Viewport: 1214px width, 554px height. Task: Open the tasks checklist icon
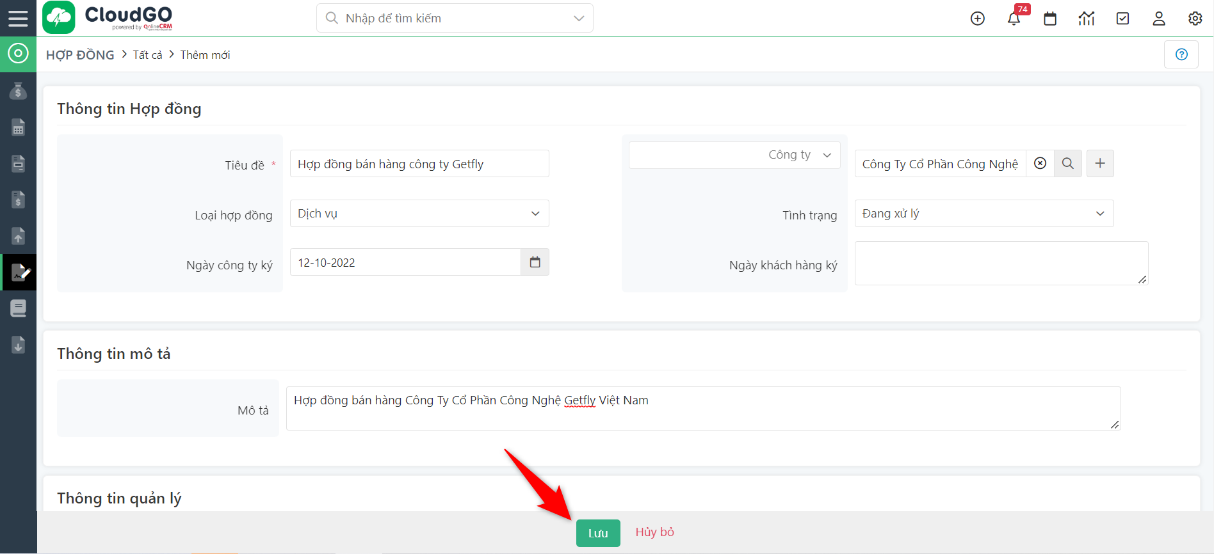click(1122, 19)
